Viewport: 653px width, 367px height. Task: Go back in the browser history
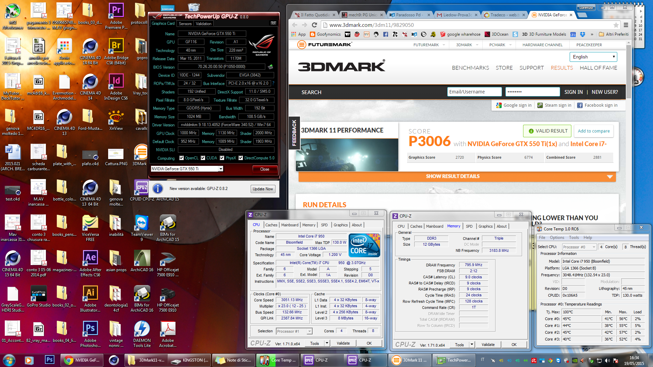(295, 25)
